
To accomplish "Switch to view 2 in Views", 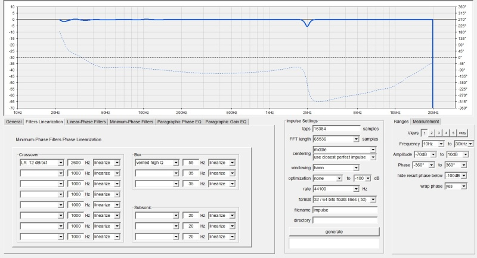I will point(431,133).
